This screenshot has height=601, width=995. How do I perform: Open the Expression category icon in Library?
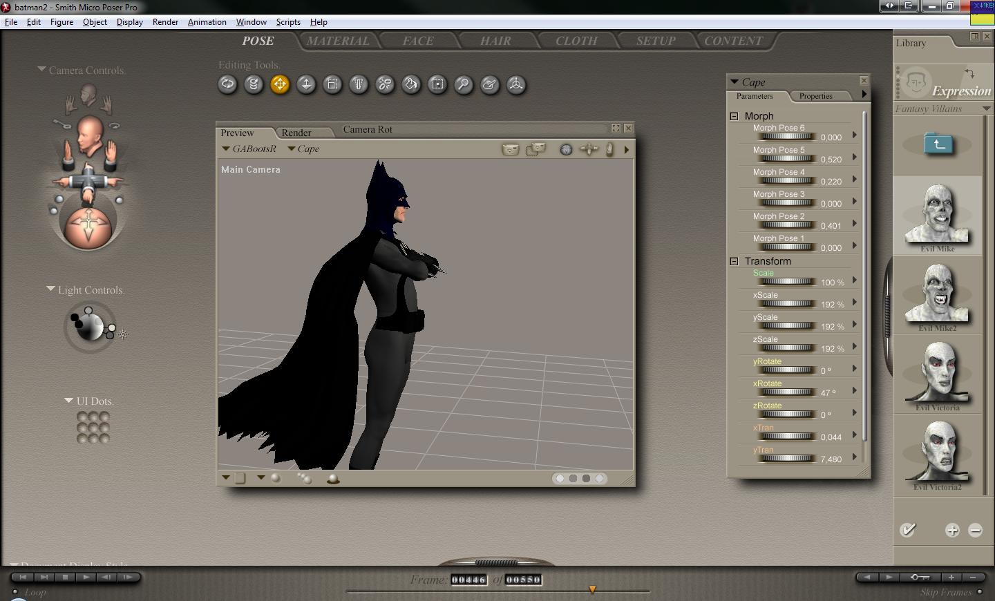click(x=916, y=83)
